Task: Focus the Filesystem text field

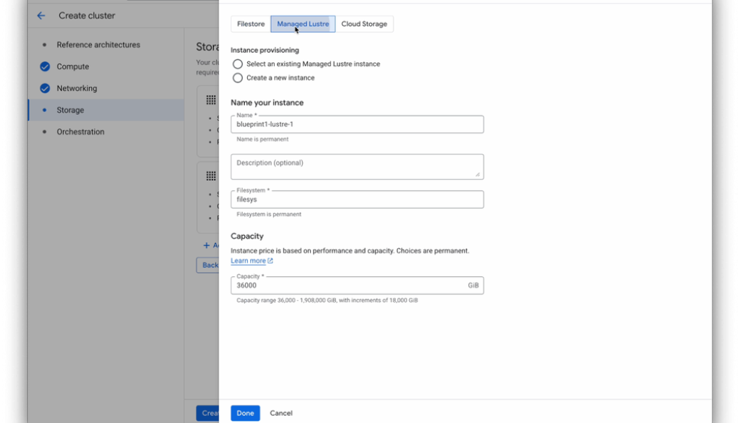Action: (x=357, y=200)
